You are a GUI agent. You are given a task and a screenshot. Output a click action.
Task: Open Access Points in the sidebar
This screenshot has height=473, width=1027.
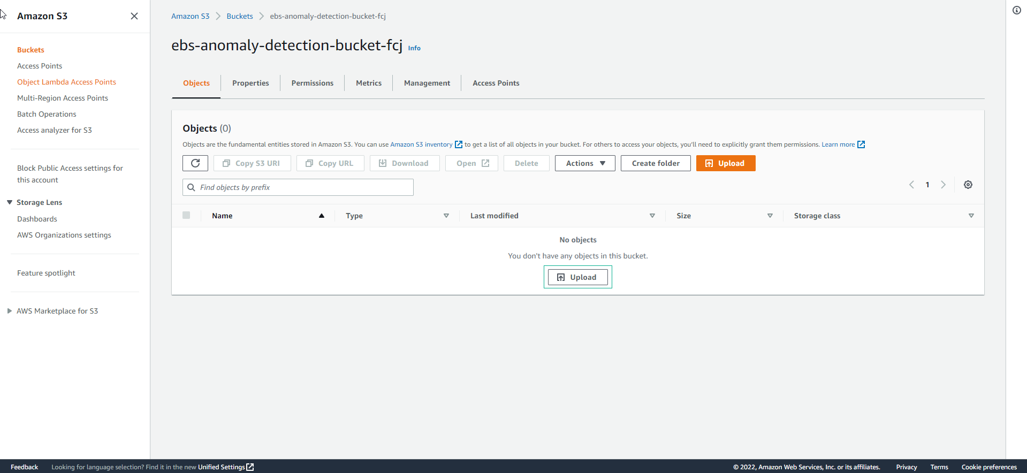(x=40, y=66)
